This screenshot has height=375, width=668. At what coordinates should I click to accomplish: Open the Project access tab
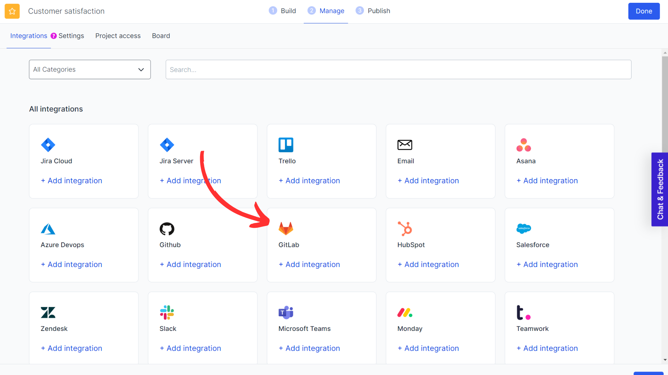118,36
